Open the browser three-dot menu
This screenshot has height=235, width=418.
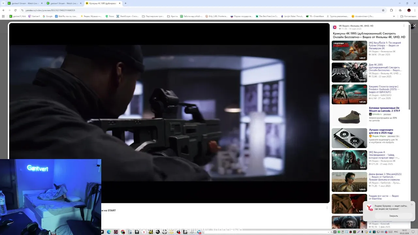[415, 10]
